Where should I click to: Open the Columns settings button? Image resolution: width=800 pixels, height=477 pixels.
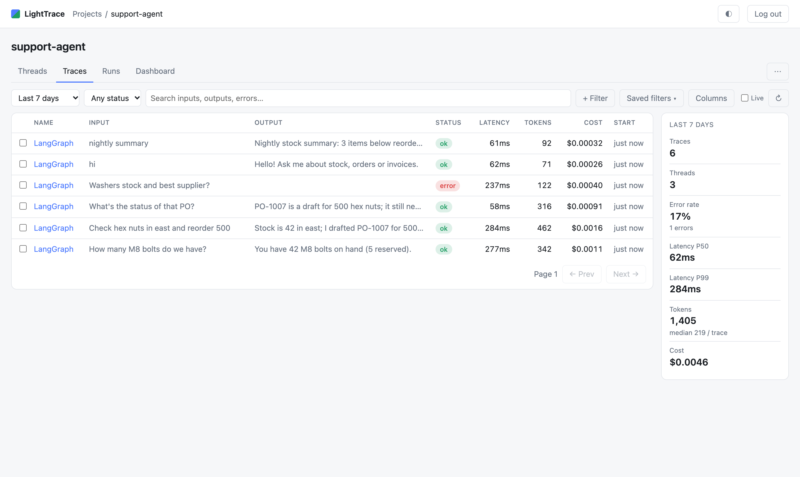point(711,98)
